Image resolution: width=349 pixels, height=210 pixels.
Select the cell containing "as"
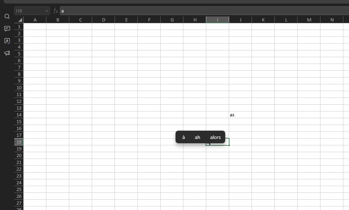(240, 115)
